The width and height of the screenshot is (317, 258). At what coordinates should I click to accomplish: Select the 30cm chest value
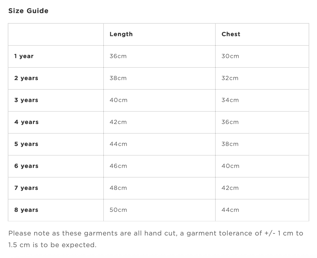coord(230,56)
